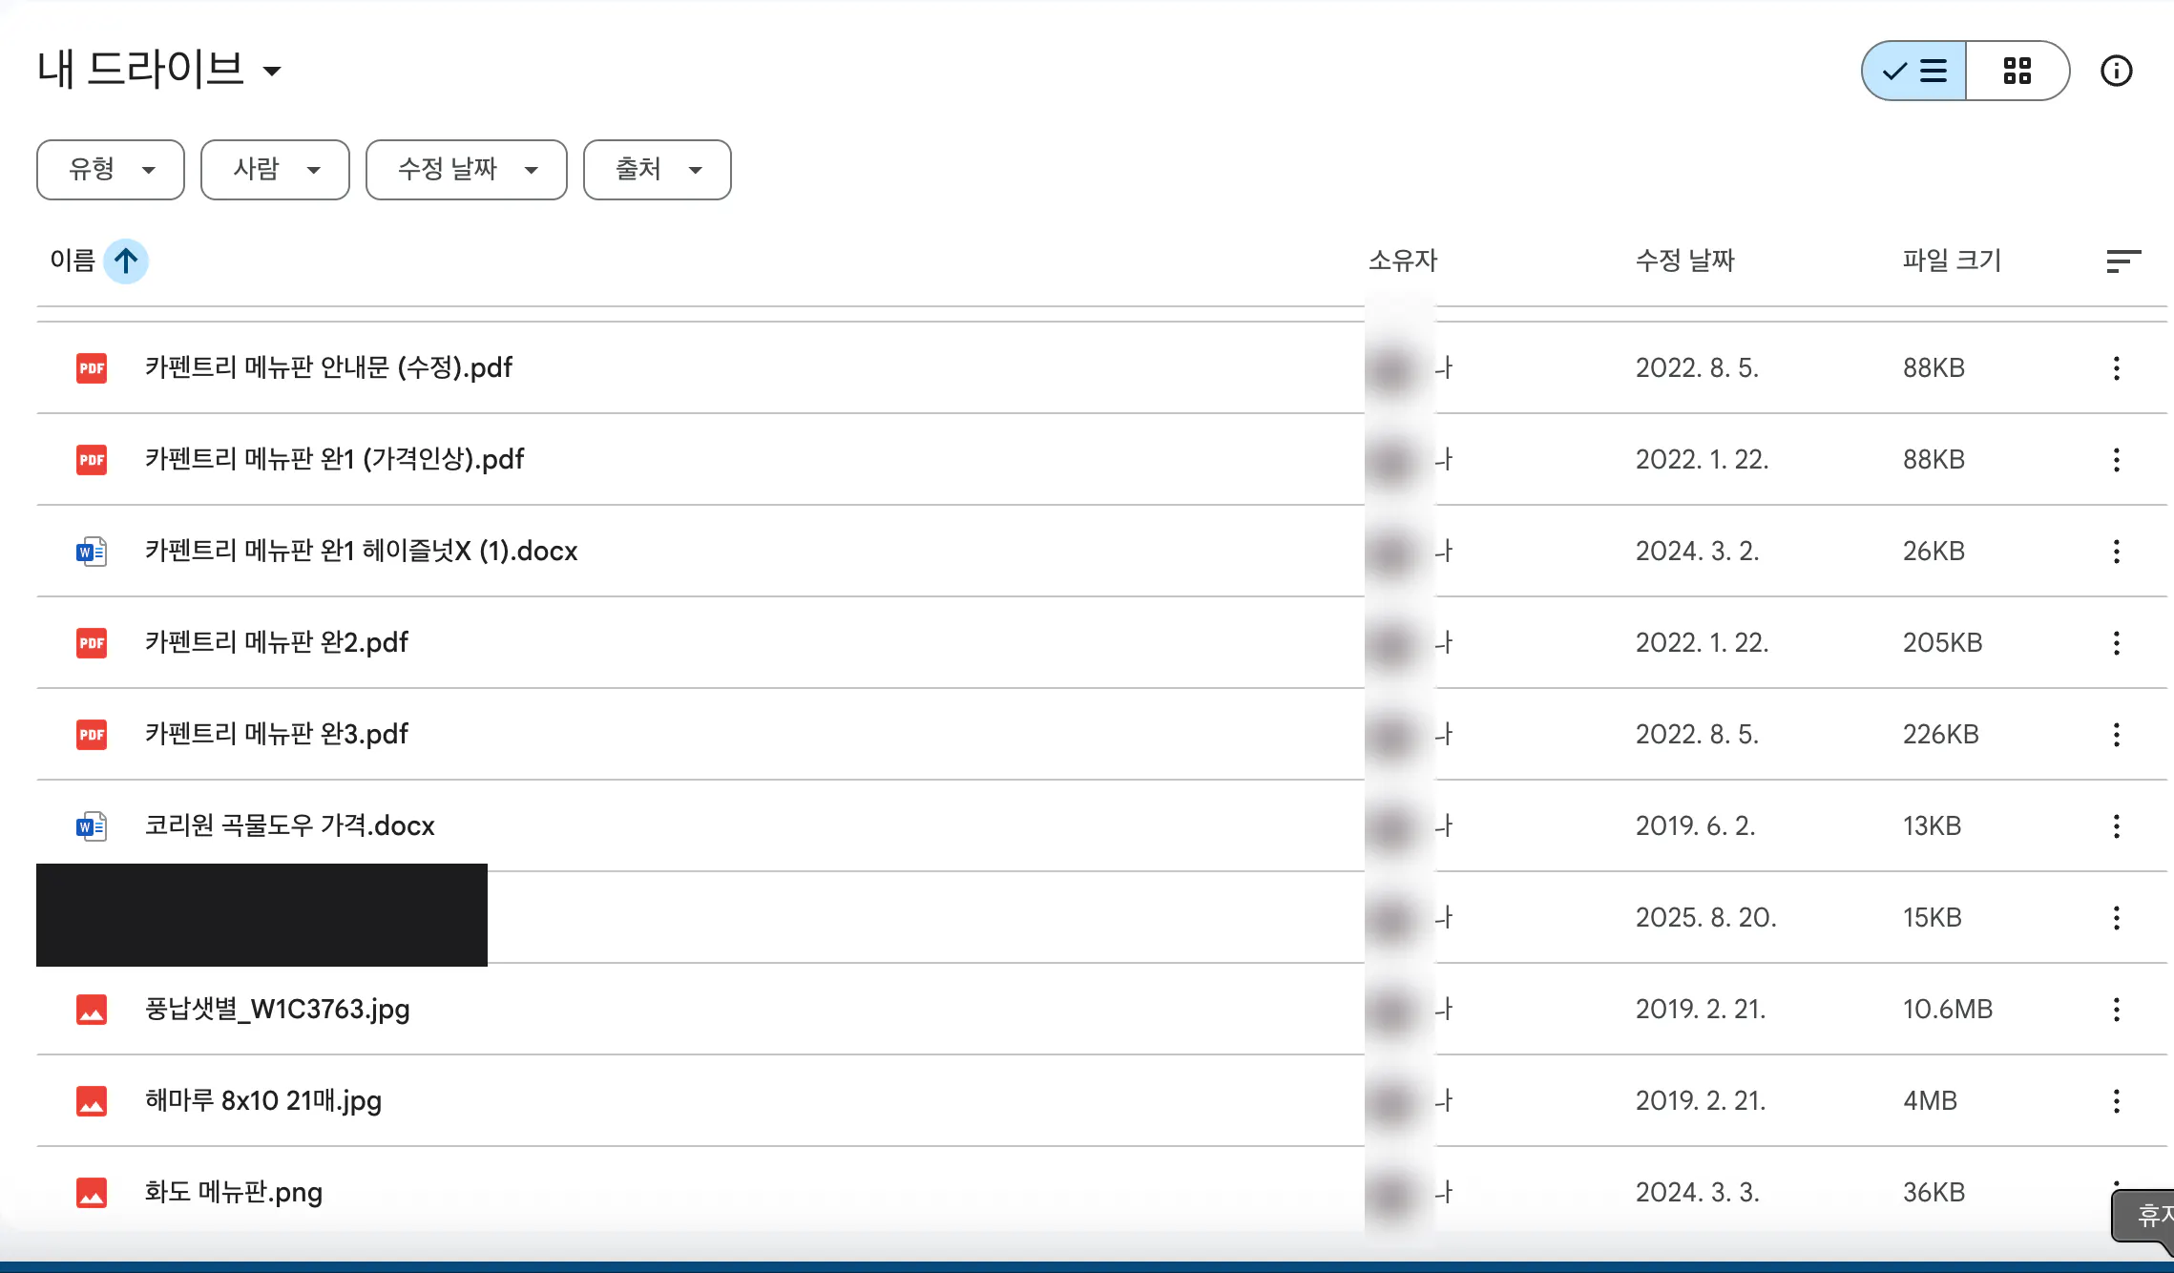Open more actions for 코리원 곡물도우 가격.docx

pos(2116,826)
